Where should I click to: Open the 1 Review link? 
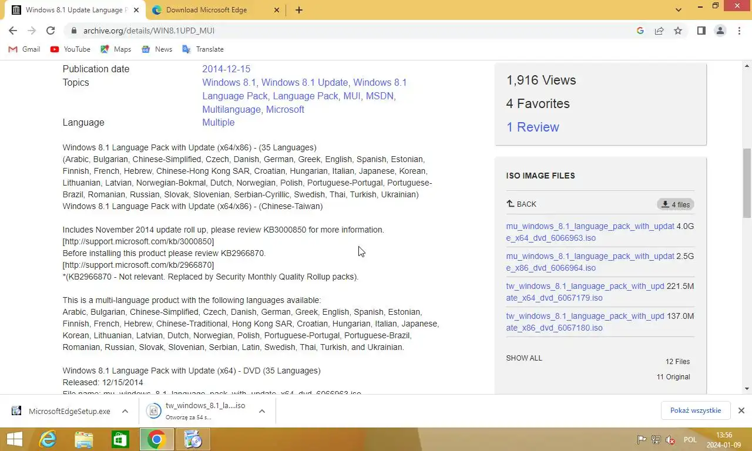tap(533, 127)
